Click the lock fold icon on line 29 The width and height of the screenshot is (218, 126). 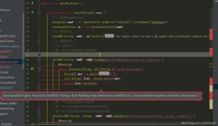click(39, 55)
